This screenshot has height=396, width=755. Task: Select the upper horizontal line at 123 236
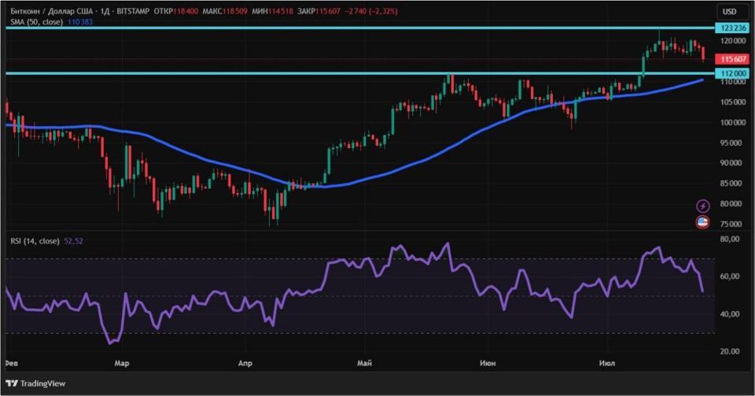[315, 28]
